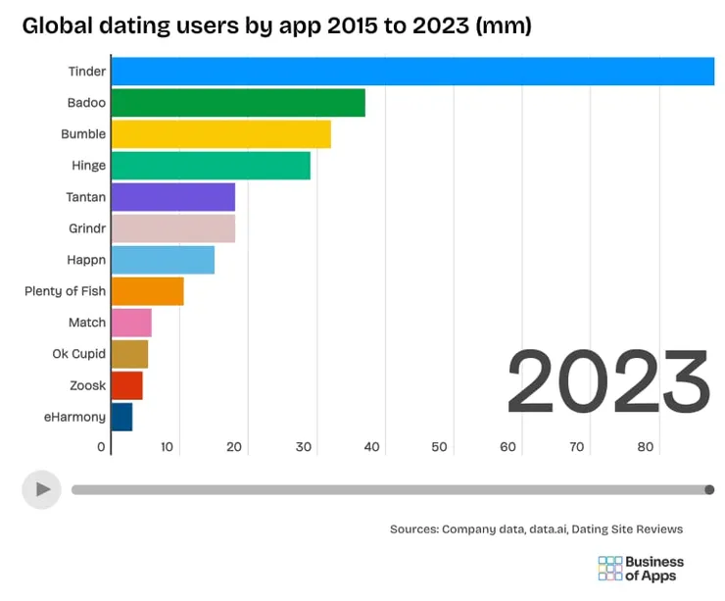Click the Business of Apps logo
The height and width of the screenshot is (601, 725).
(x=641, y=569)
